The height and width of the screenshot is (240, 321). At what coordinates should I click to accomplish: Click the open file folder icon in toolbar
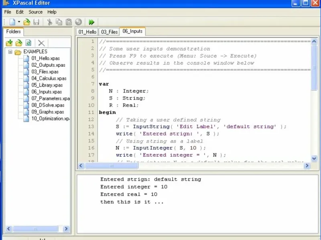point(26,22)
